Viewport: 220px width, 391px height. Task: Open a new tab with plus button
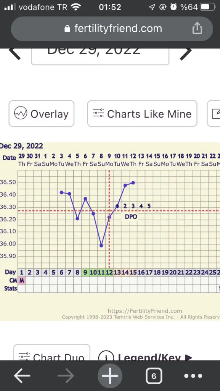(110, 376)
